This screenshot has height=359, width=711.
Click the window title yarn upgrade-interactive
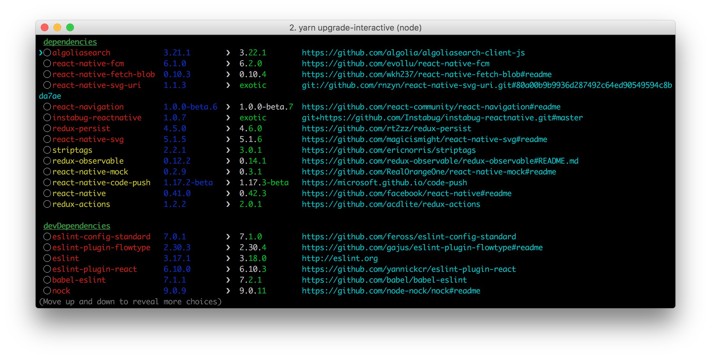coord(355,28)
